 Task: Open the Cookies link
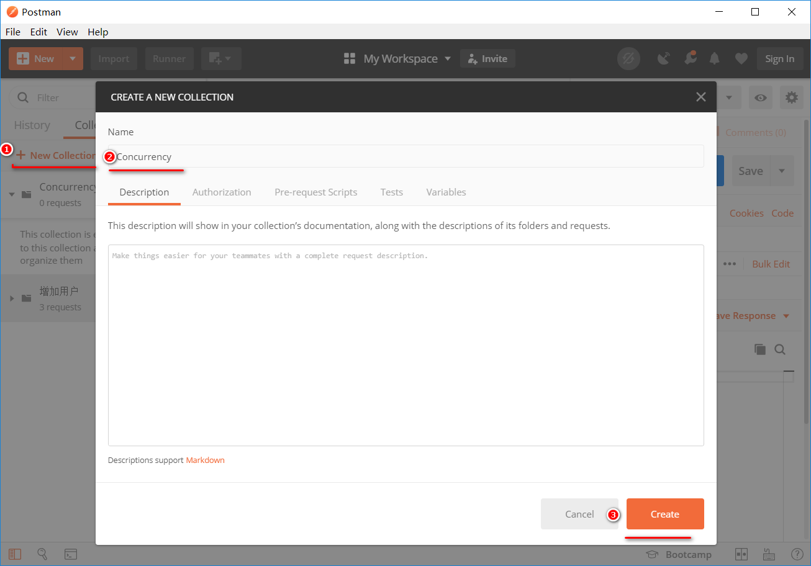click(746, 213)
